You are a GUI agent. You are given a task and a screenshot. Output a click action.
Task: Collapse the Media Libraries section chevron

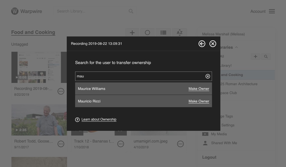pos(236,47)
